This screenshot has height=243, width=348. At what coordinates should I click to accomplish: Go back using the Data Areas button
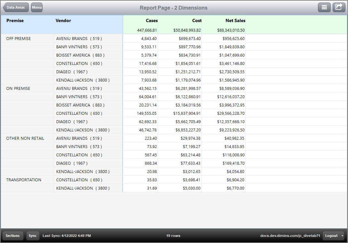[x=15, y=7]
